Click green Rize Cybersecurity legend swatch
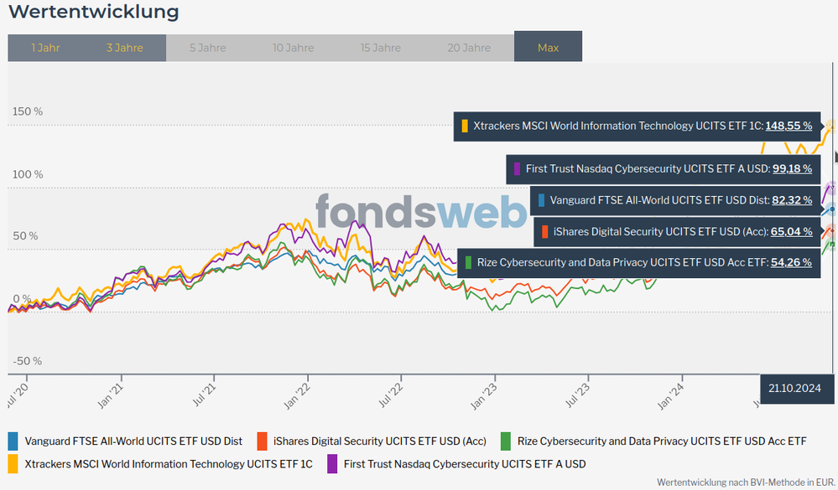 [505, 441]
